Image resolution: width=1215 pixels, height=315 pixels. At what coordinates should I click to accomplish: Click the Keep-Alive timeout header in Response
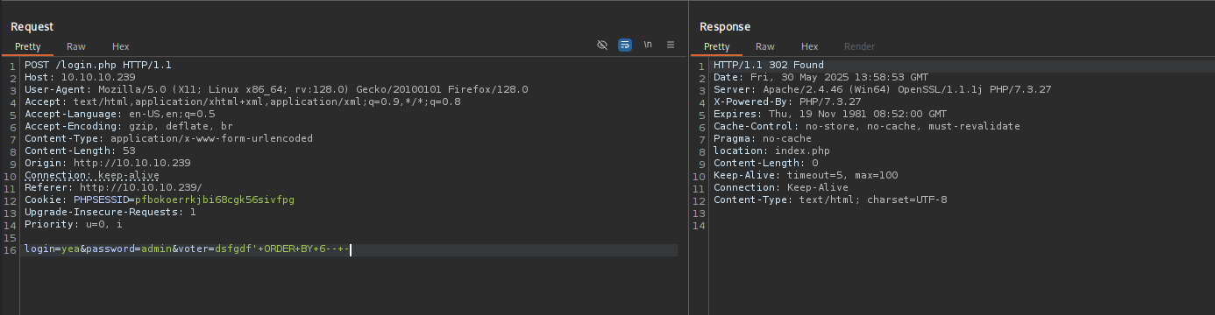805,176
